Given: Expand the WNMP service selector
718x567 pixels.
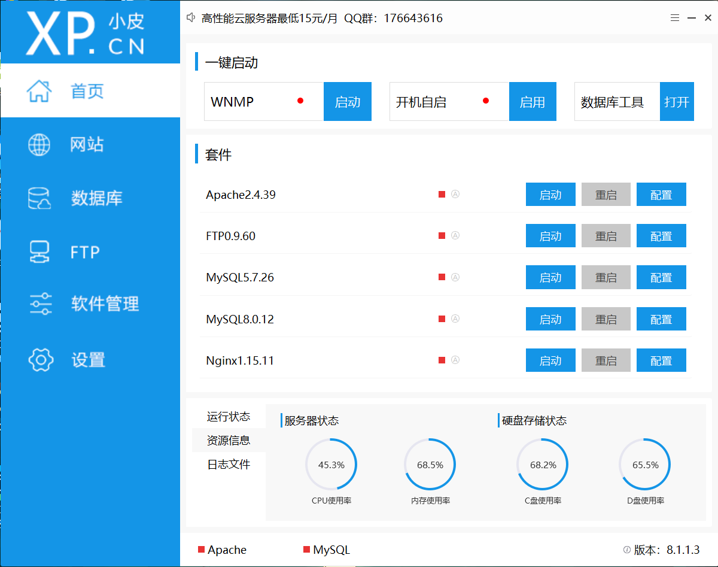Looking at the screenshot, I should pyautogui.click(x=263, y=101).
